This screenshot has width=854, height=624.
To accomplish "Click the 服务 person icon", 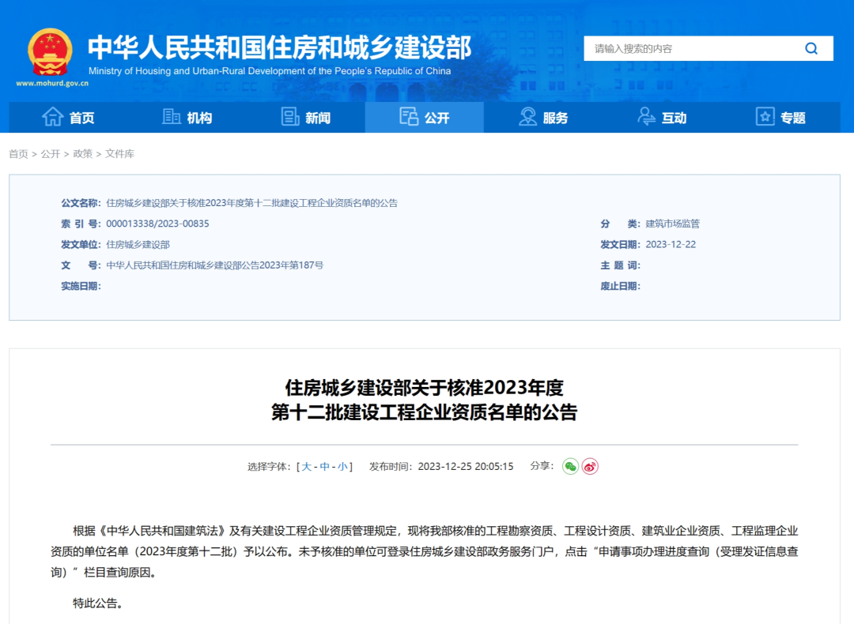I will pyautogui.click(x=527, y=116).
